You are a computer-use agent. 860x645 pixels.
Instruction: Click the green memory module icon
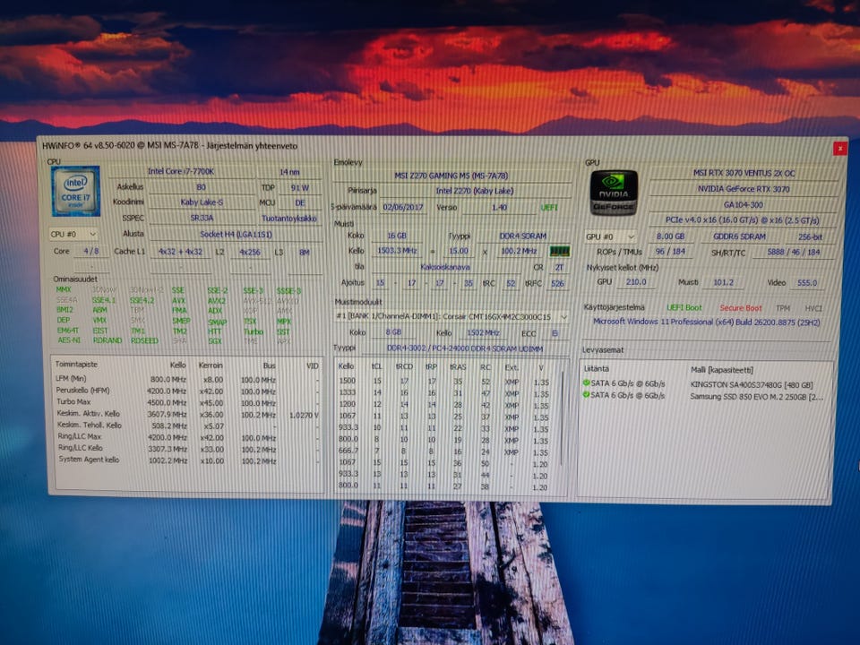559,251
